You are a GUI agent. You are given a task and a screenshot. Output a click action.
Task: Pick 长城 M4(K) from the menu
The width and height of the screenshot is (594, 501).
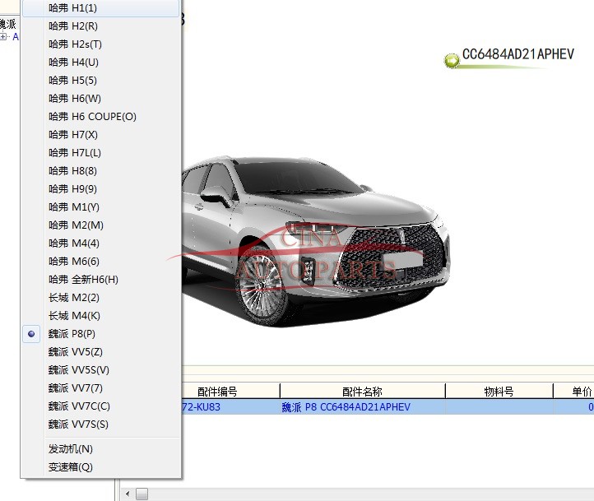point(74,316)
